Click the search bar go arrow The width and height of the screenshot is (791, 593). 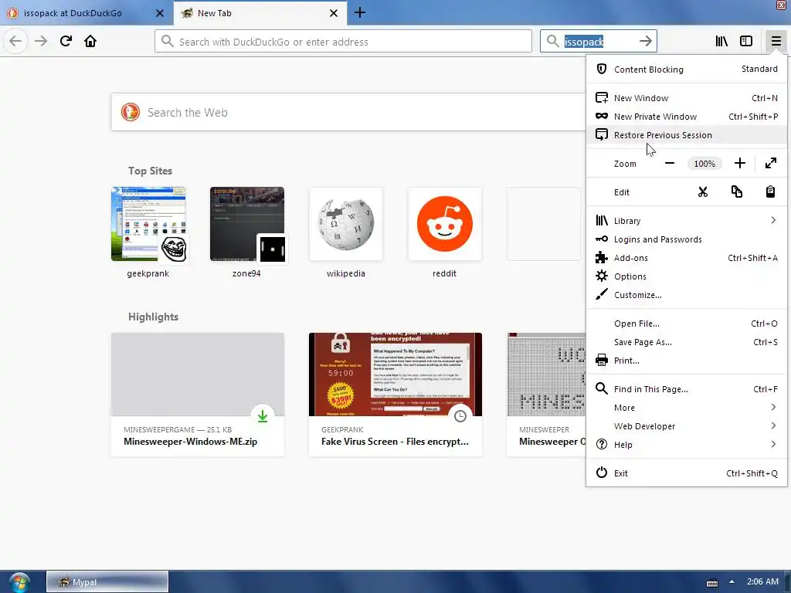point(645,41)
